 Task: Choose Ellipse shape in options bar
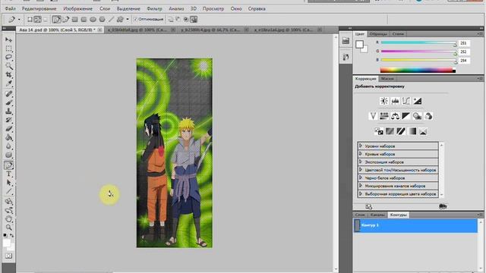tap(93, 20)
